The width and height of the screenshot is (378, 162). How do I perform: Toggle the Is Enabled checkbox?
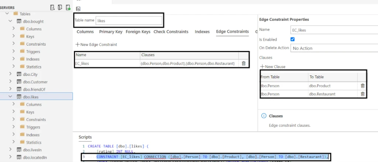pos(293,39)
